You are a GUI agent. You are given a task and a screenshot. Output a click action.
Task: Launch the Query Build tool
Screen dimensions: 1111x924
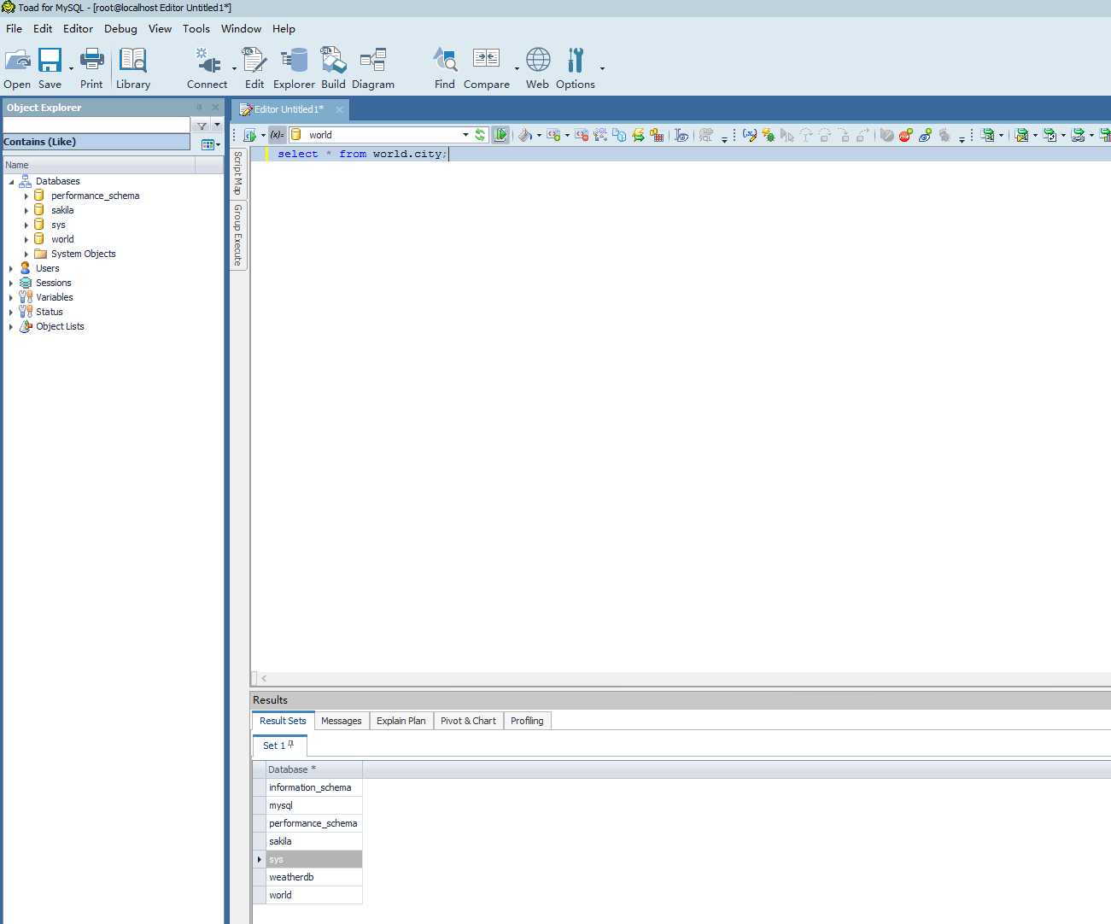[x=333, y=68]
